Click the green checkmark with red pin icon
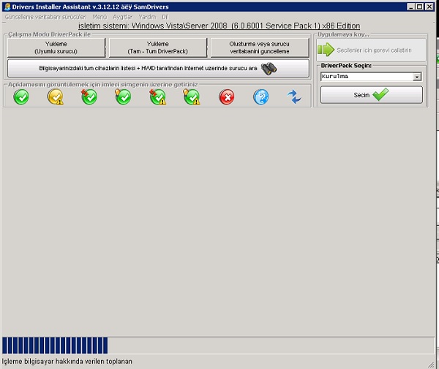 coord(89,97)
